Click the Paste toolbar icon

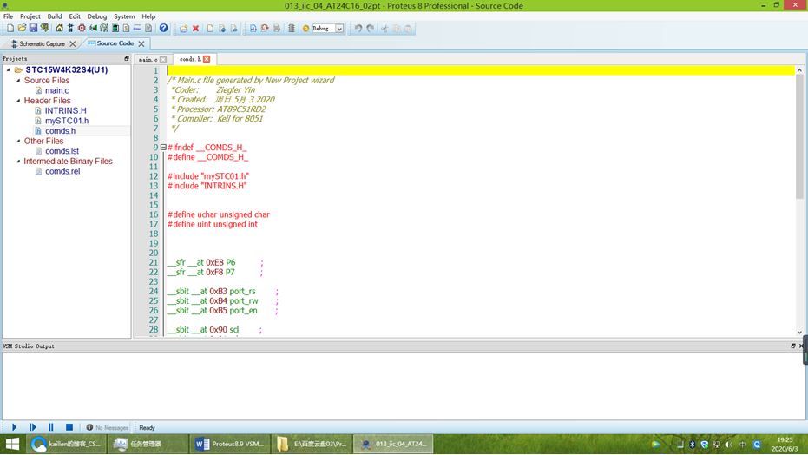pos(409,29)
